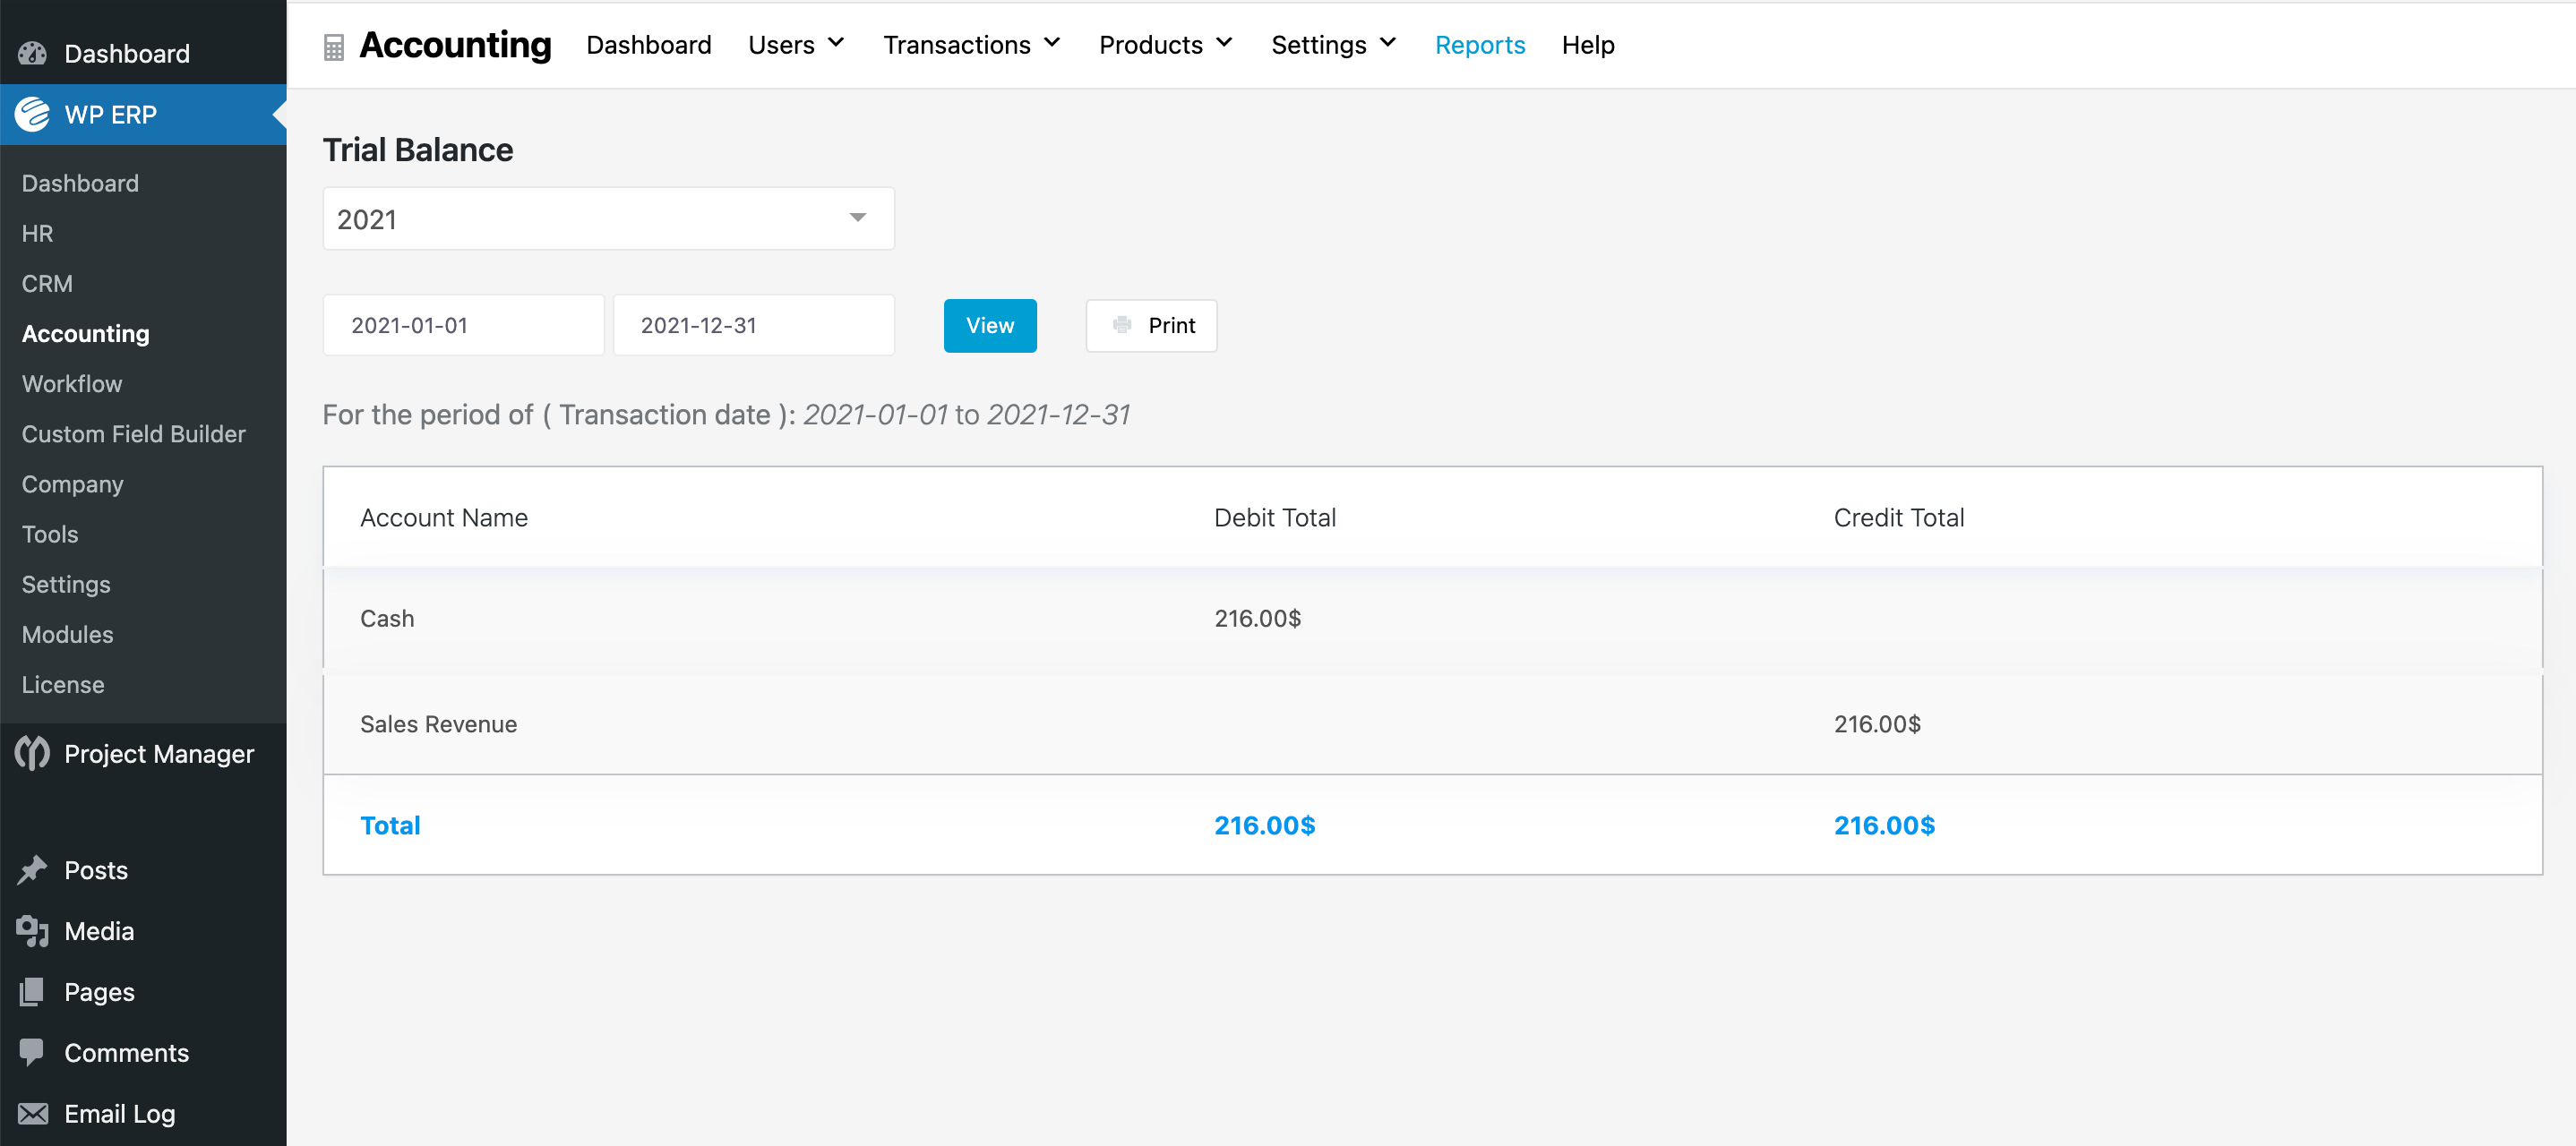The width and height of the screenshot is (2576, 1146).
Task: Click the View button to load report
Action: click(x=989, y=323)
